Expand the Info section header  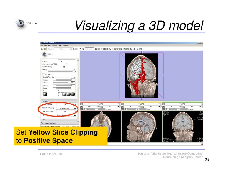click(59, 119)
